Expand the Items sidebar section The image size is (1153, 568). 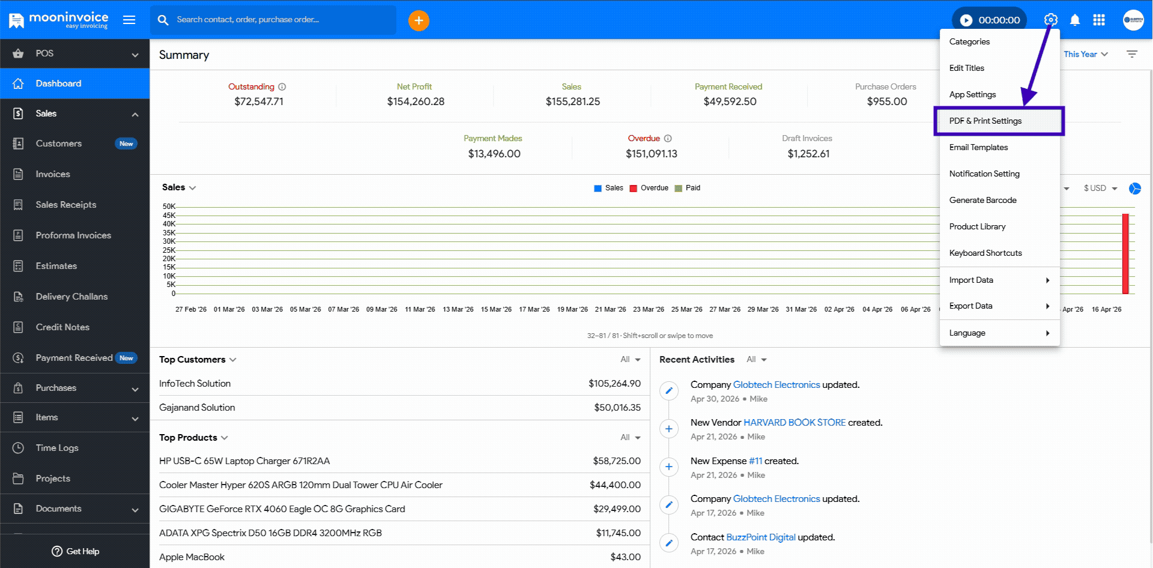135,419
